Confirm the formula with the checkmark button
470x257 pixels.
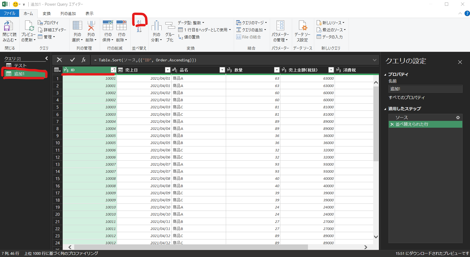72,60
